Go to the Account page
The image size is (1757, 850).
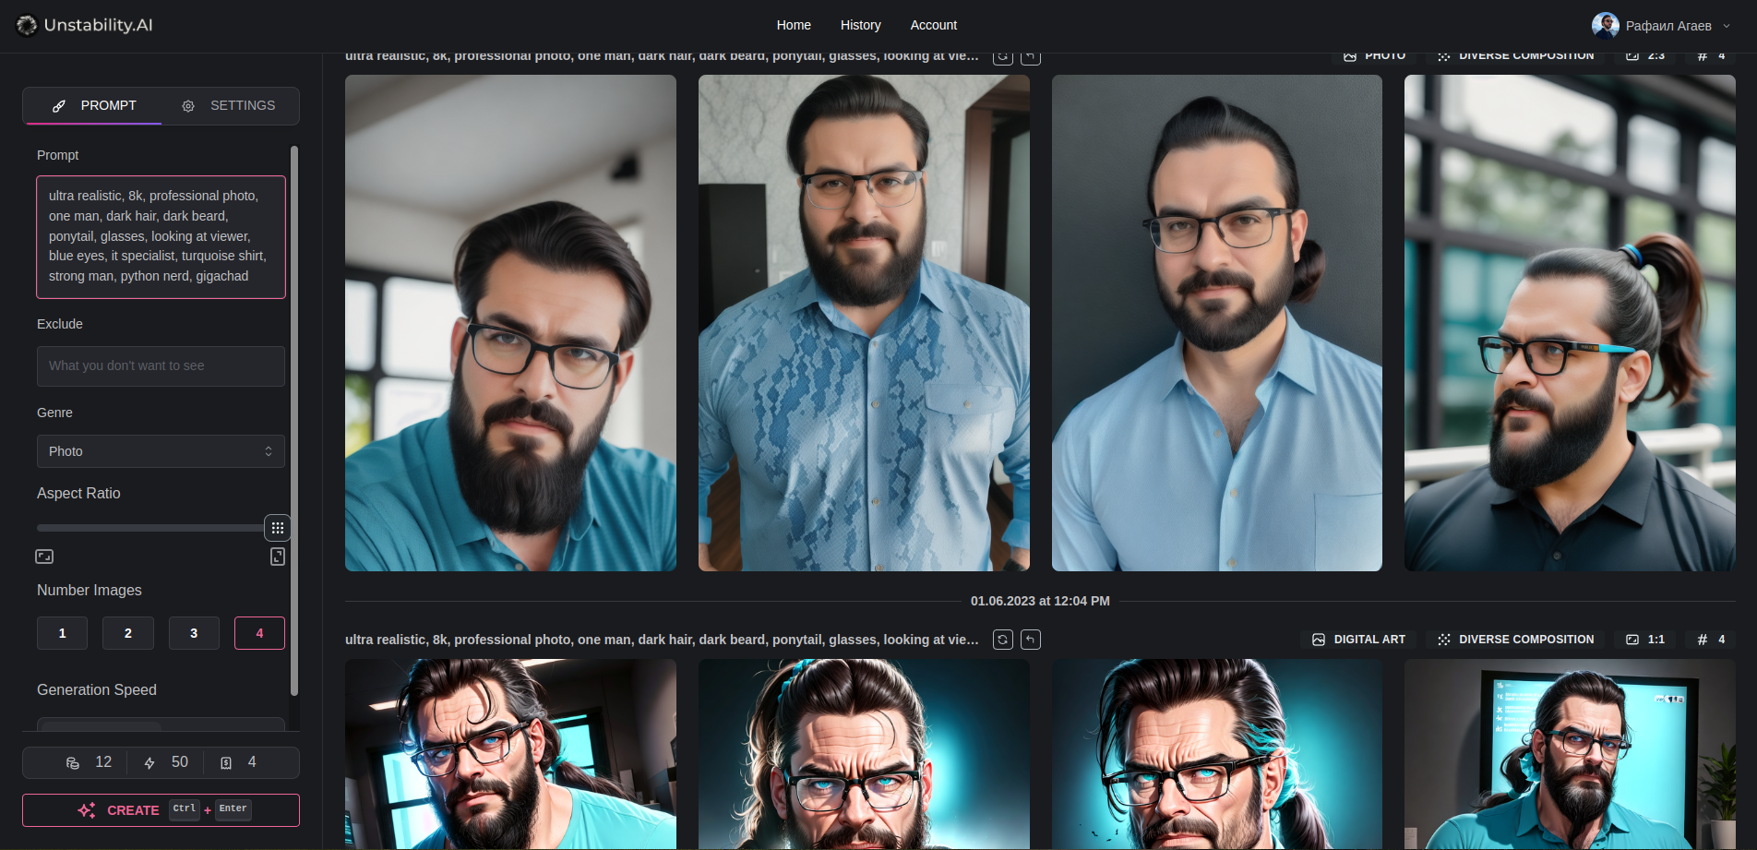pos(933,25)
